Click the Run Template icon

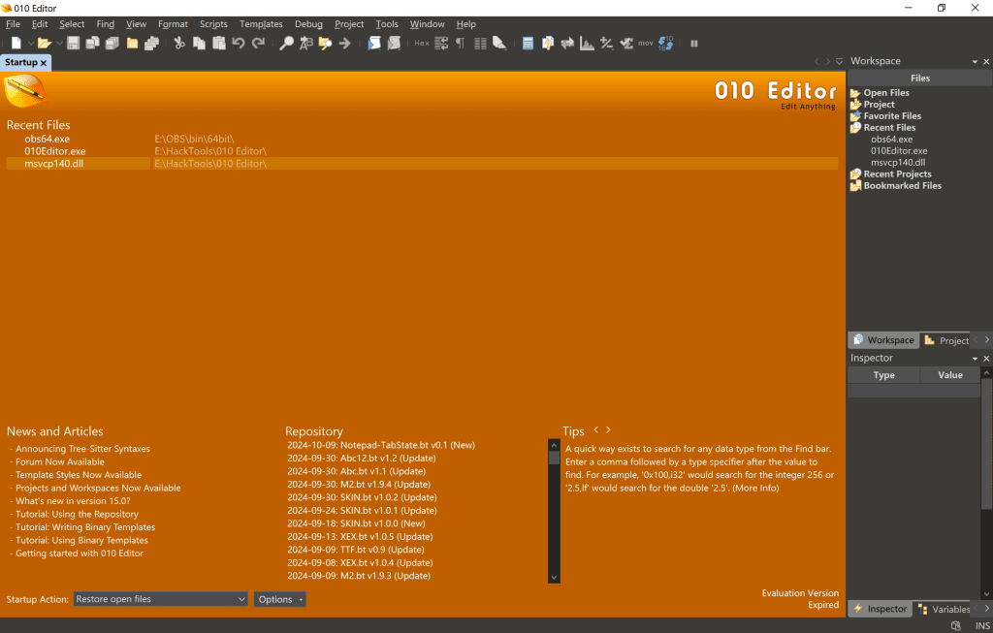(394, 43)
